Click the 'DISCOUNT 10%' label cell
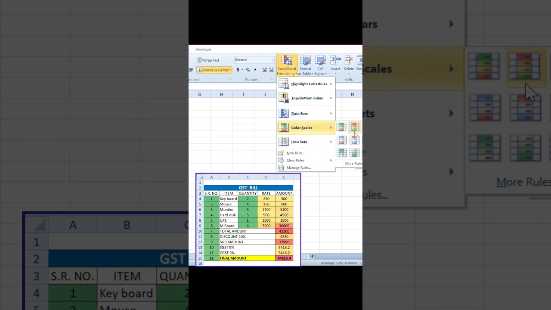Viewport: 551px width, 310px height. [247, 236]
